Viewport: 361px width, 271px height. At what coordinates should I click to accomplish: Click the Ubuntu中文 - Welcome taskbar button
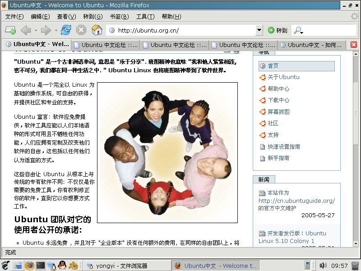pyautogui.click(x=216, y=266)
